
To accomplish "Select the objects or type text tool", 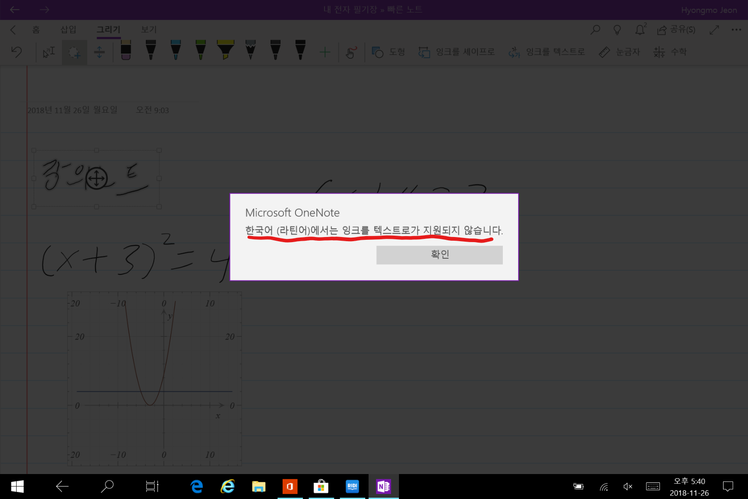I will tap(49, 52).
